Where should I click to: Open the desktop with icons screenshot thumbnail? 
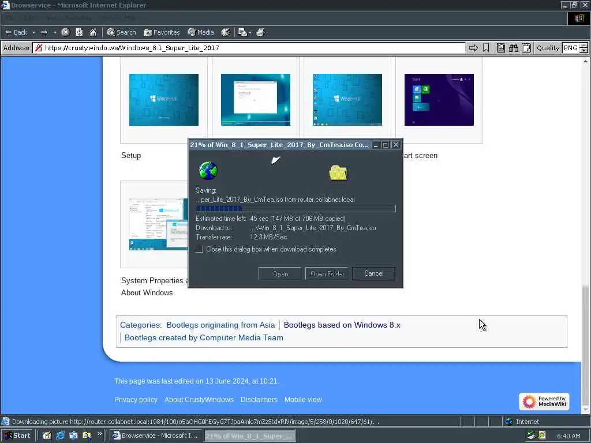[x=347, y=99]
